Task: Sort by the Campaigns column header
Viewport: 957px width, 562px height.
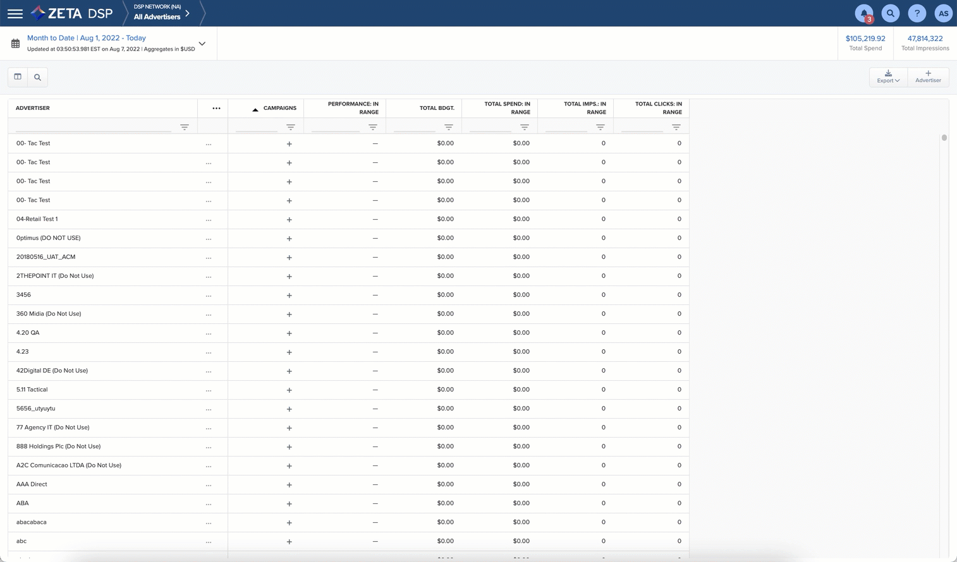Action: click(x=279, y=108)
